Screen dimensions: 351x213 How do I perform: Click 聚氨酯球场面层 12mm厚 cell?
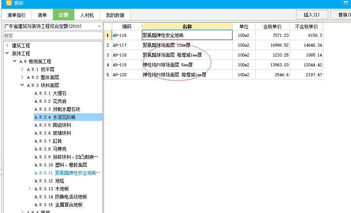[187, 45]
